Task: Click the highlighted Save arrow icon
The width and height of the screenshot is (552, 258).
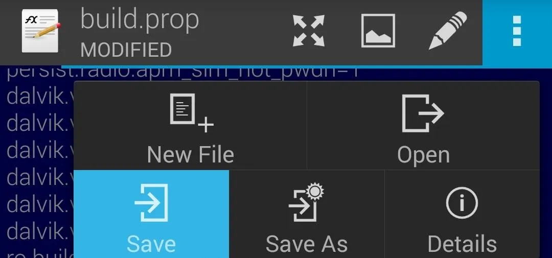Action: (x=151, y=203)
